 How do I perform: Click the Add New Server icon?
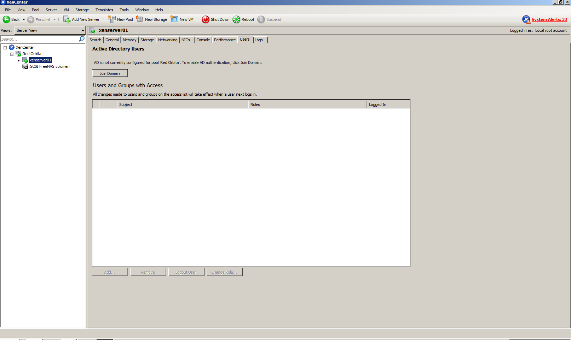pyautogui.click(x=66, y=19)
